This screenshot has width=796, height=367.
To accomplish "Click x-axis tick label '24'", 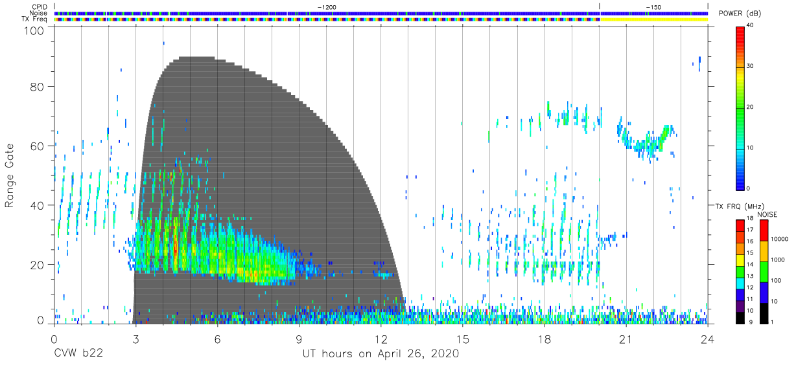I will point(707,339).
